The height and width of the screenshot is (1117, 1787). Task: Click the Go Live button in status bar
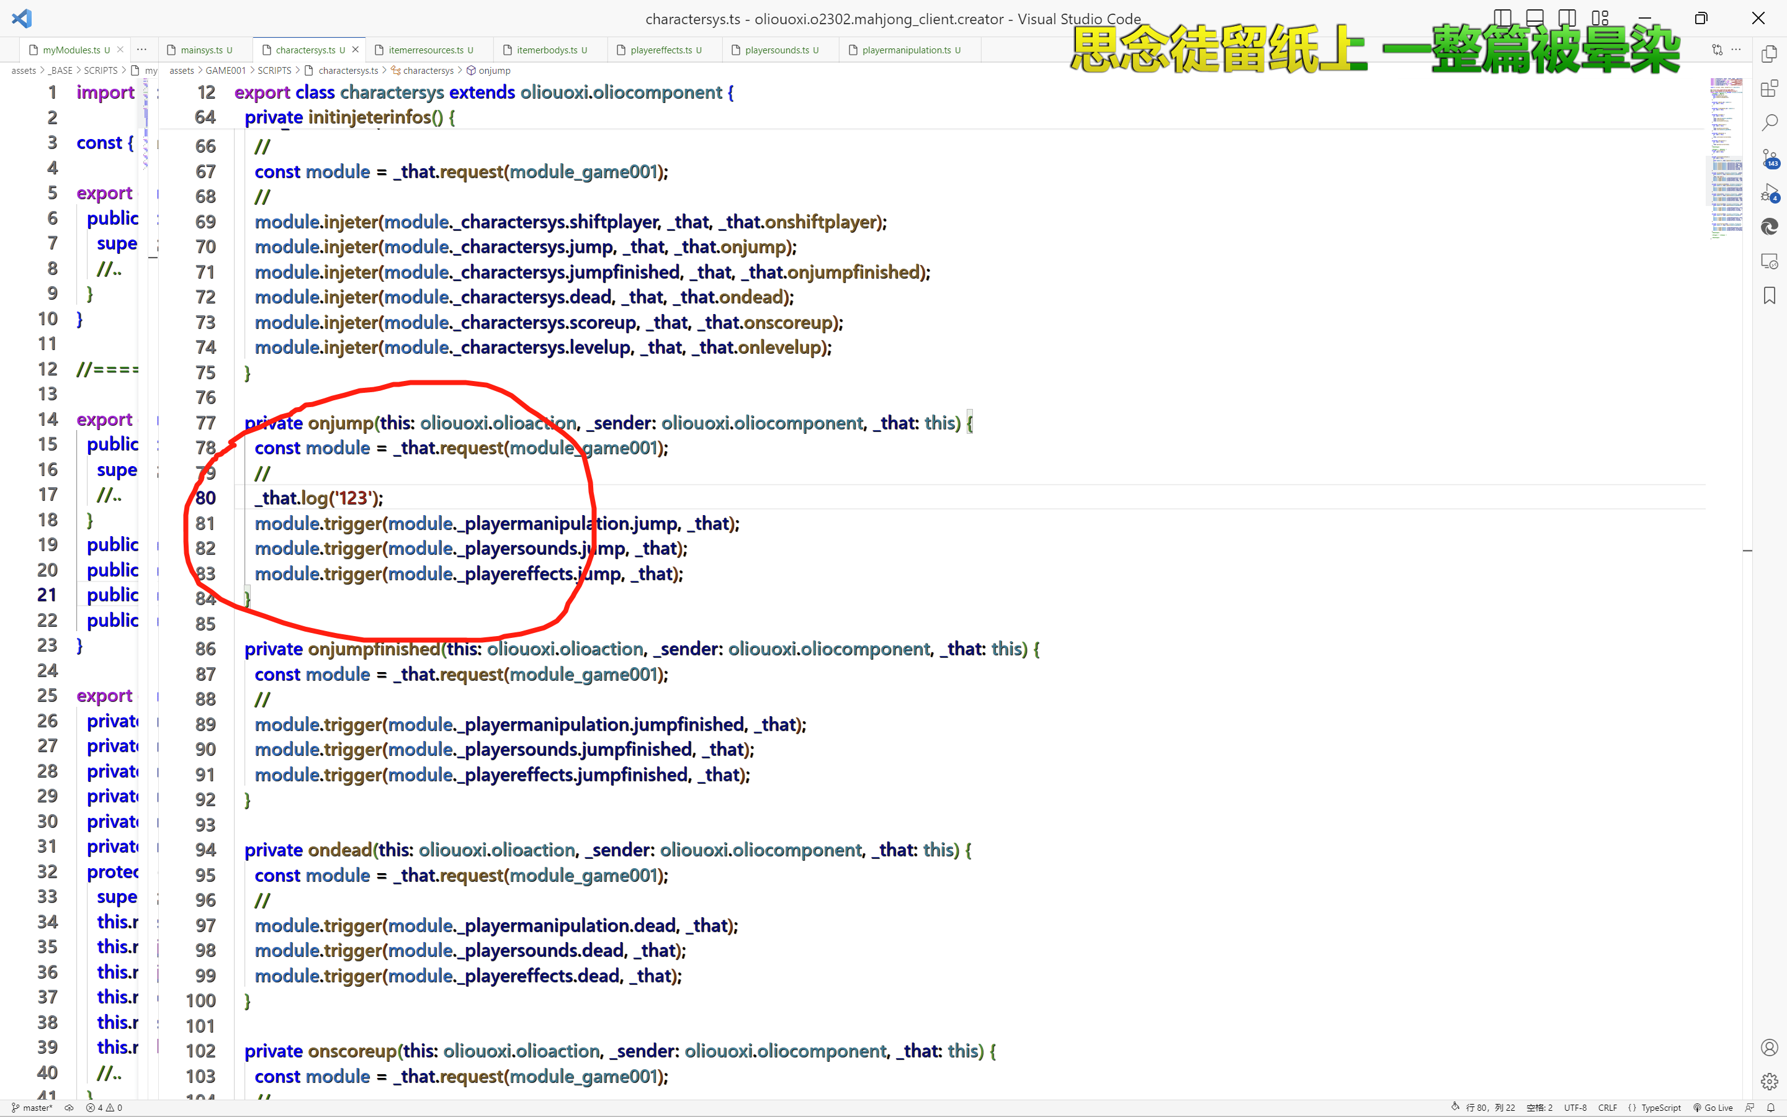1713,1108
